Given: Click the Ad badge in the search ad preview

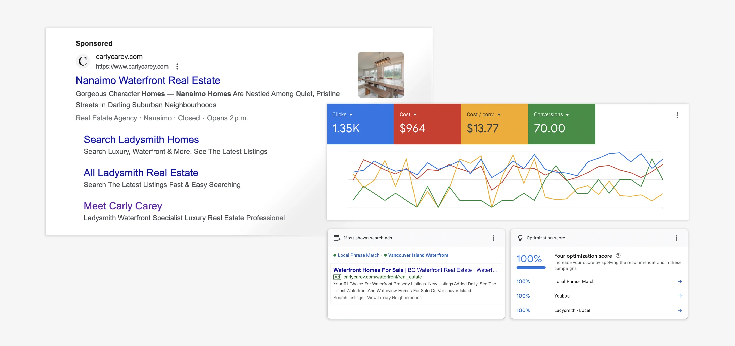Looking at the screenshot, I should click(337, 277).
